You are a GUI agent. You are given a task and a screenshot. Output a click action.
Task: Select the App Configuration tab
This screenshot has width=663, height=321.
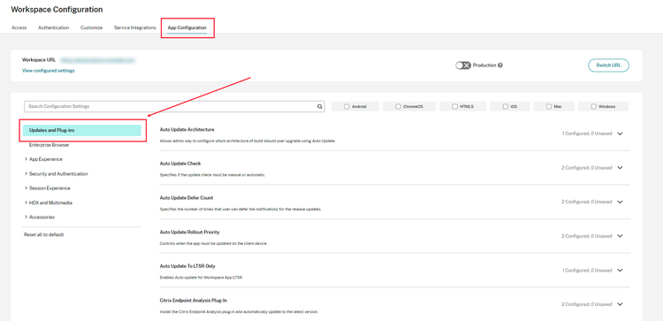[187, 27]
